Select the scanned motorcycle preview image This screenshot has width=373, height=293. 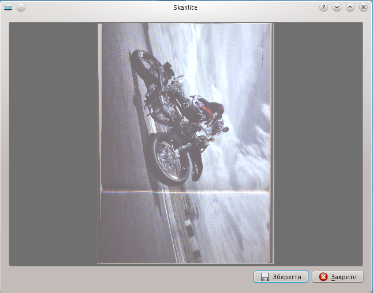click(x=185, y=143)
